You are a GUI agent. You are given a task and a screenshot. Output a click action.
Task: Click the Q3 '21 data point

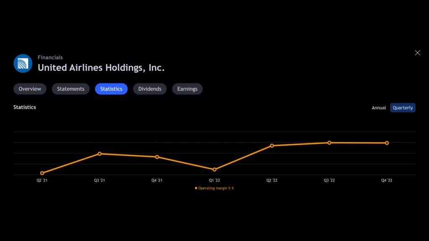pyautogui.click(x=100, y=154)
